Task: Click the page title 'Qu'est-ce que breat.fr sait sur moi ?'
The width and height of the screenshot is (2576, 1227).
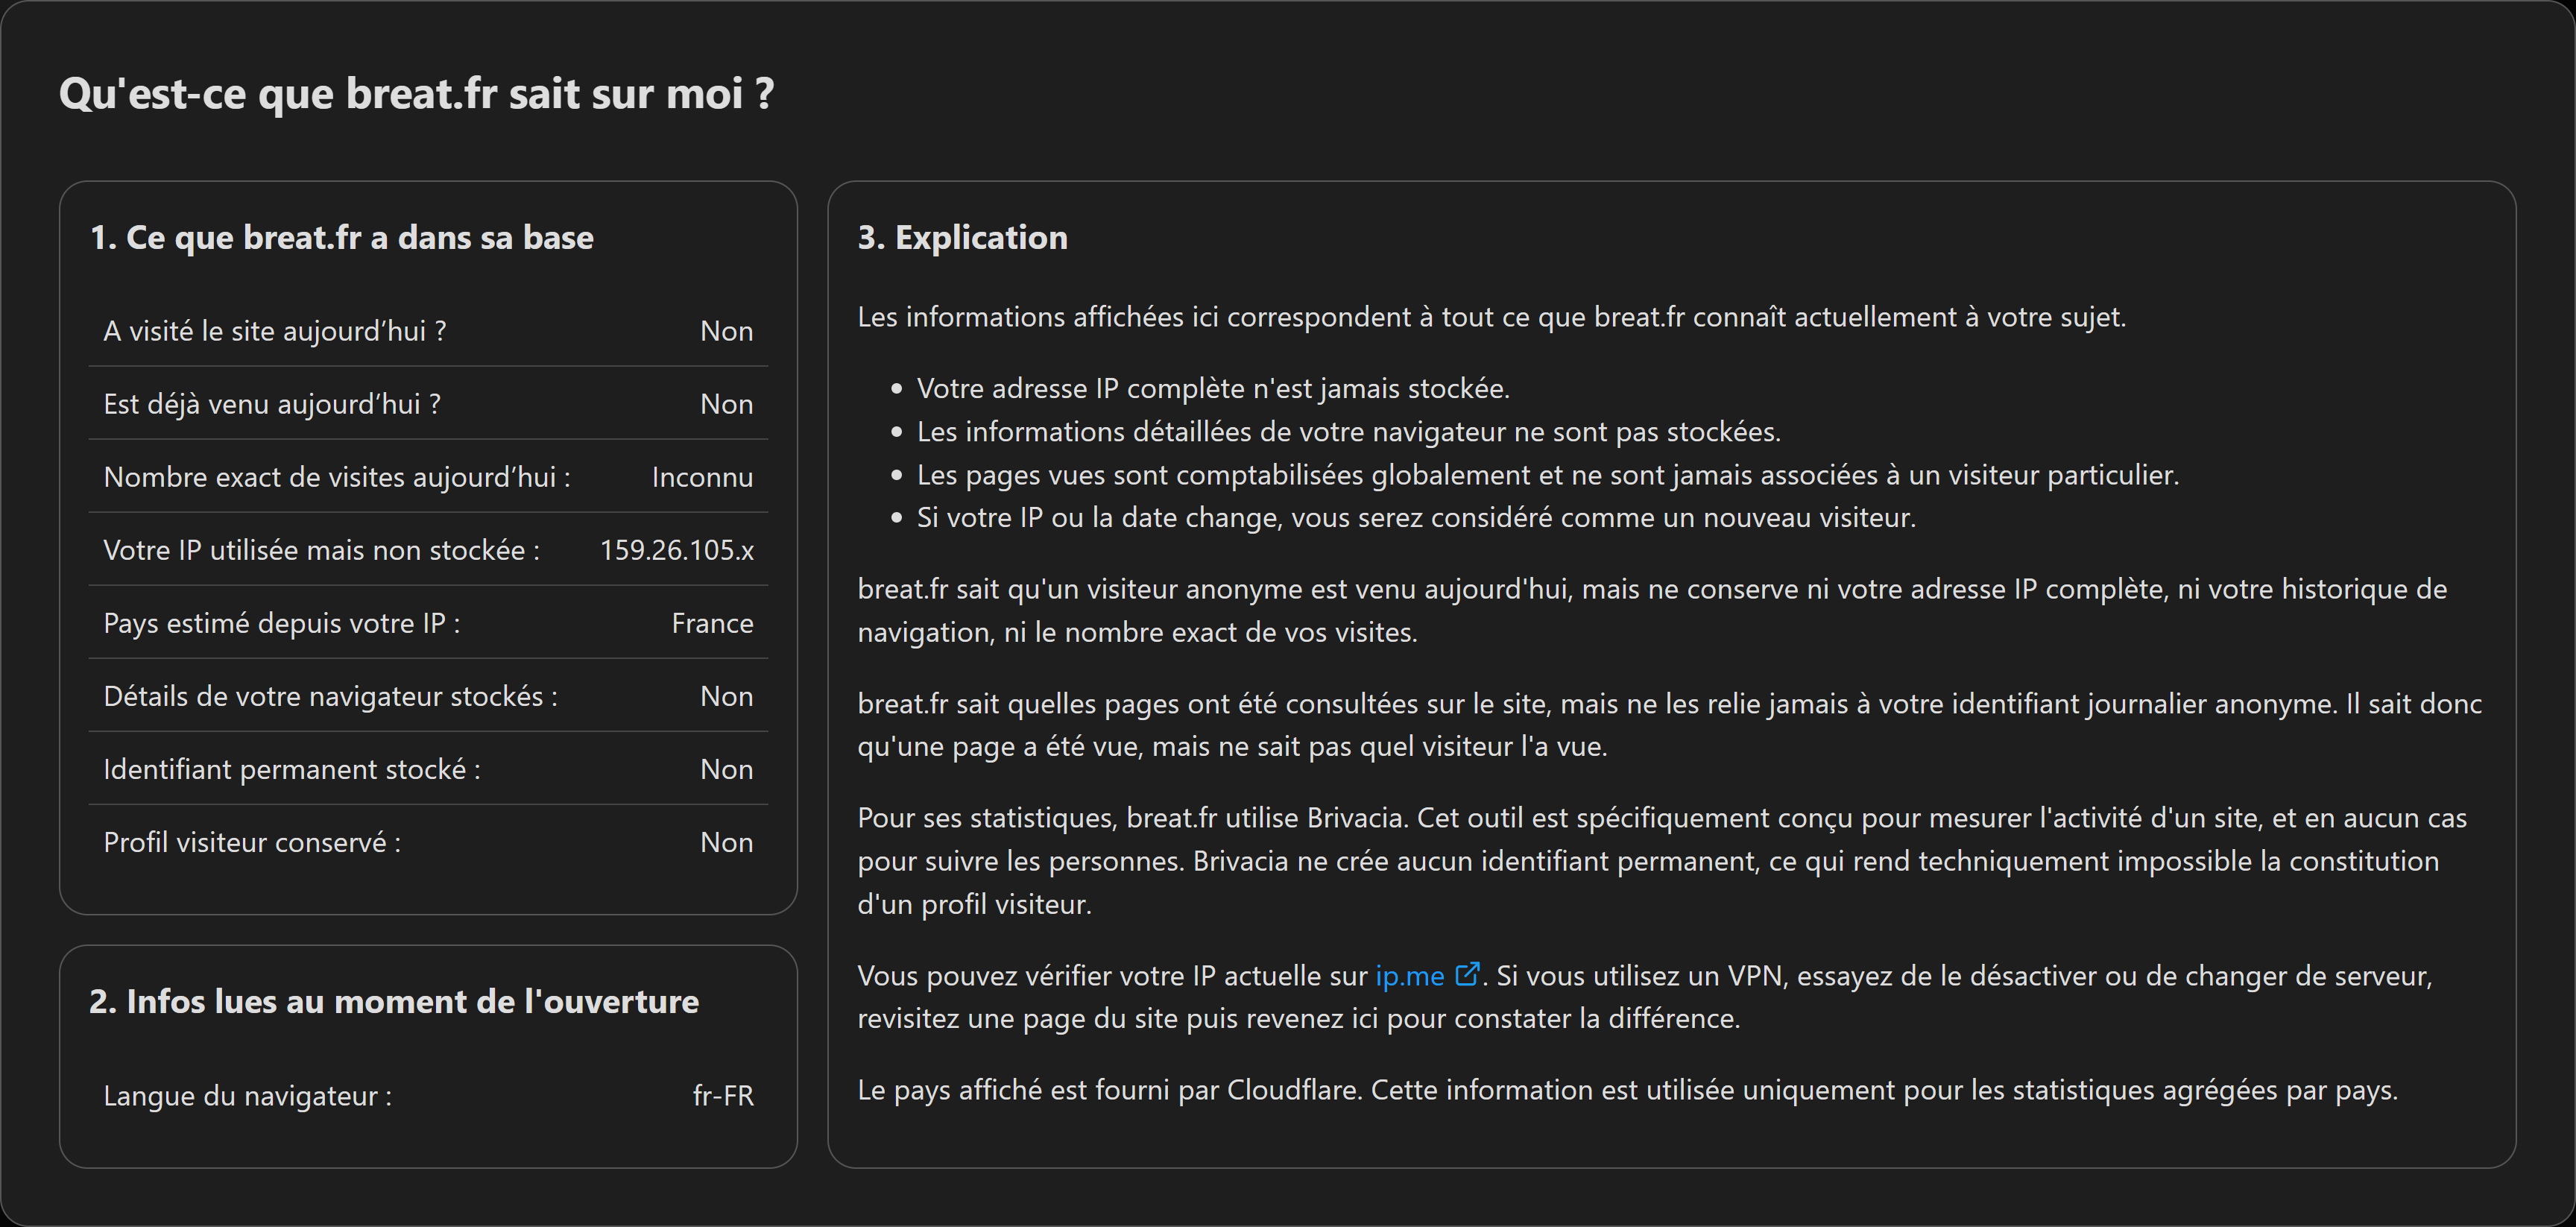Action: click(416, 94)
